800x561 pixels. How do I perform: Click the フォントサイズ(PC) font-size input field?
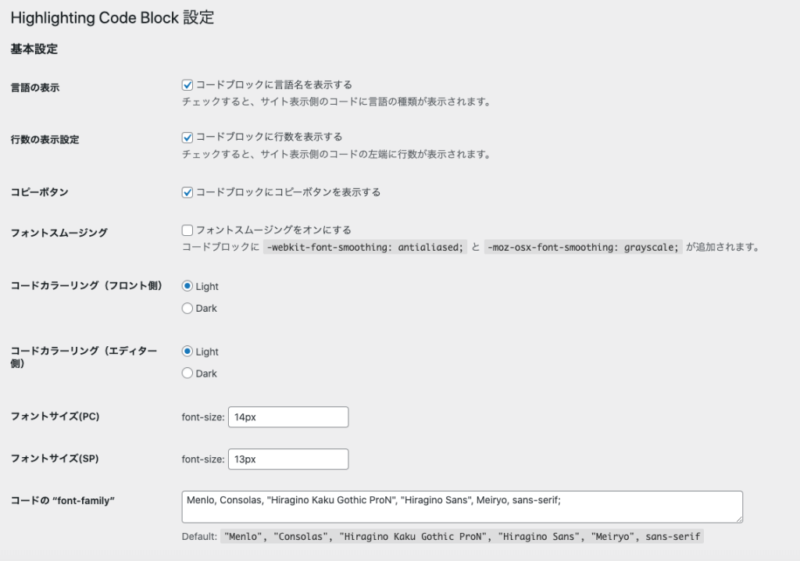click(287, 417)
